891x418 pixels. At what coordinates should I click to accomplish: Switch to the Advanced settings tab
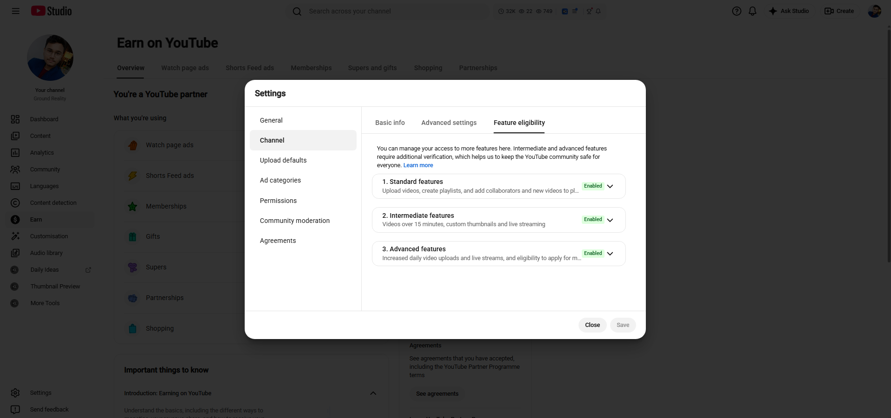click(x=449, y=123)
